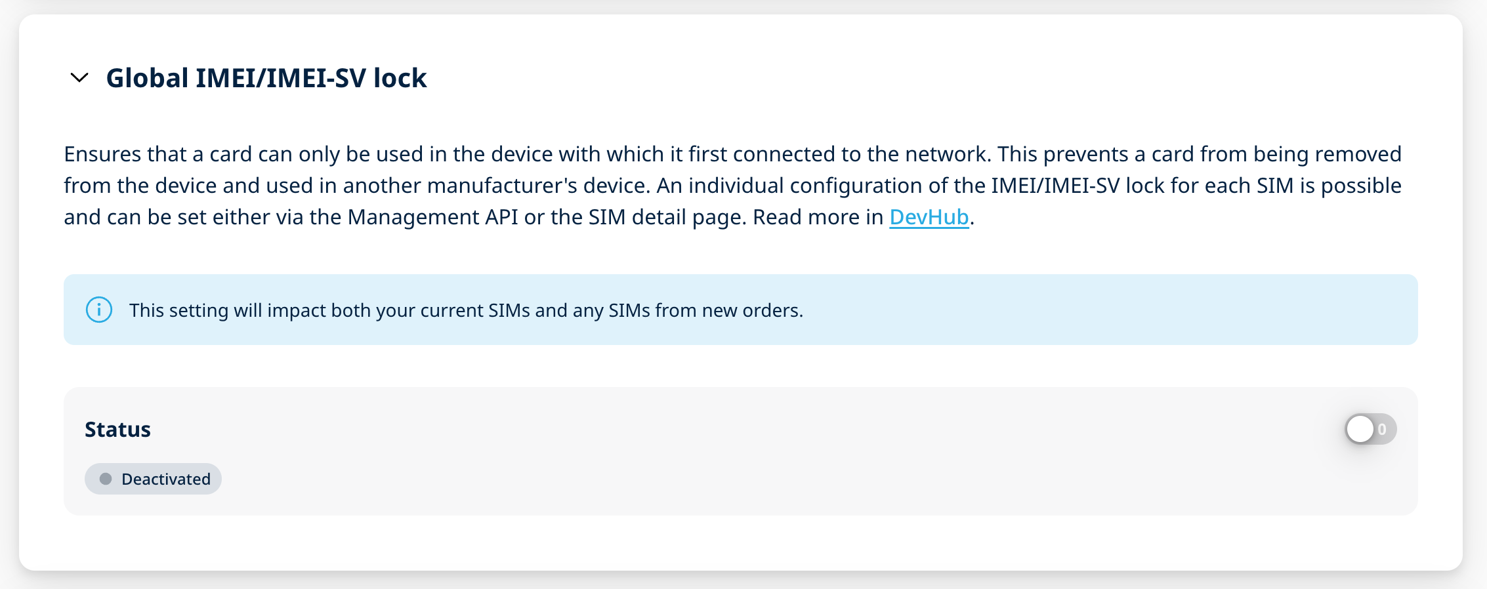Activate the global IMEI/IMEI-SV lock
Screen dimensions: 1487x589
click(x=1371, y=428)
